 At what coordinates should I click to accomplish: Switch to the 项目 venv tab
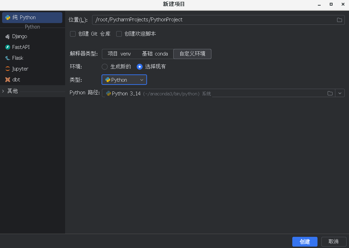119,54
